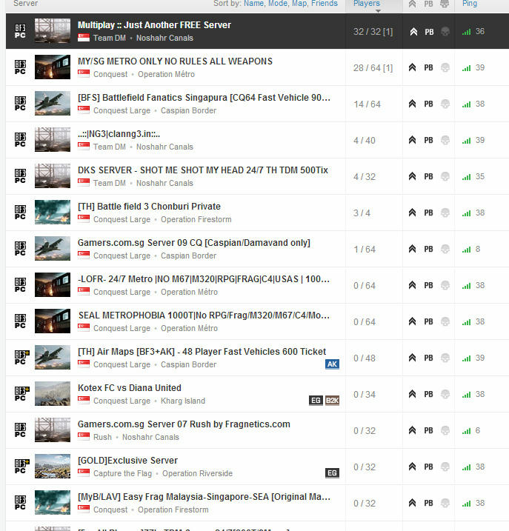The height and width of the screenshot is (531, 509).
Task: Click the ping bars icon of Multiplay server
Action: tap(466, 32)
